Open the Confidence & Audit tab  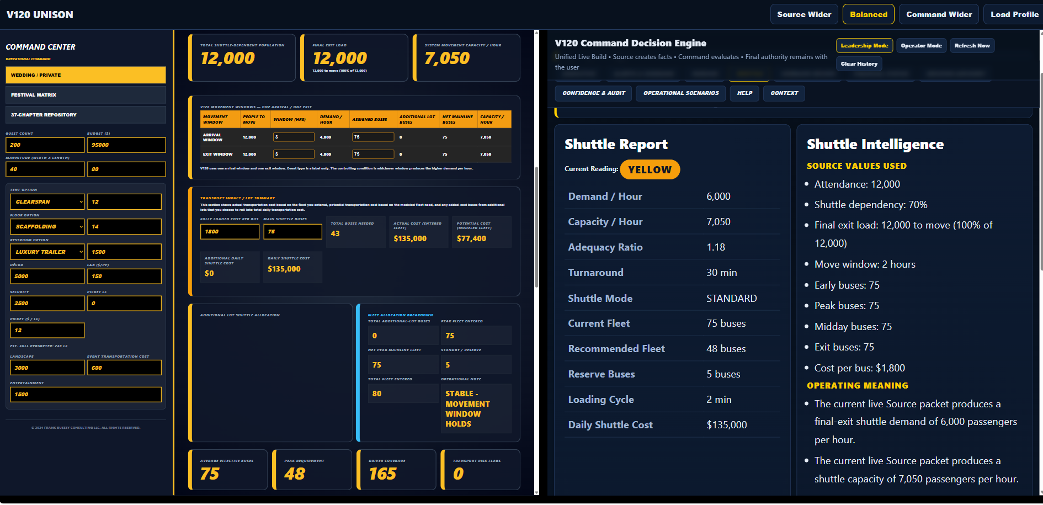(x=594, y=93)
